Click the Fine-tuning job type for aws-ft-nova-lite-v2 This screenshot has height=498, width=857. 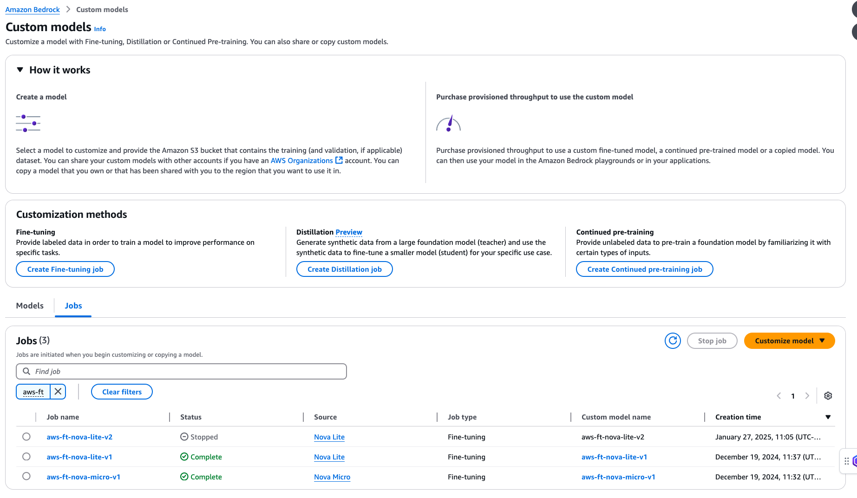466,437
